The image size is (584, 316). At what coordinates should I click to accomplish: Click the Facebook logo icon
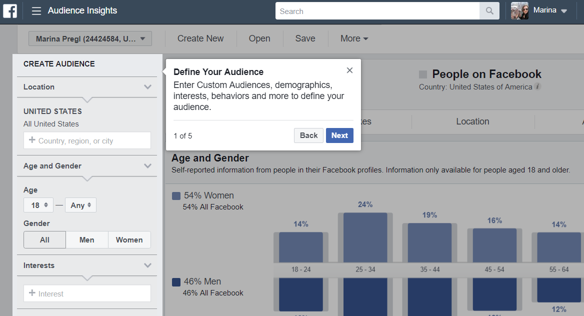pos(10,11)
